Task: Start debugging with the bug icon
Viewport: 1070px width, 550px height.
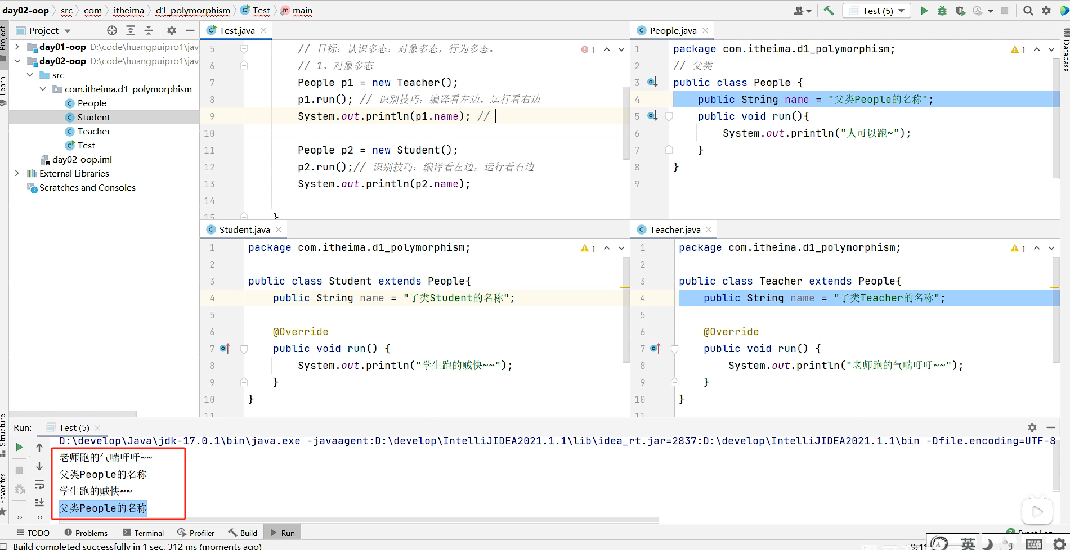Action: (942, 11)
